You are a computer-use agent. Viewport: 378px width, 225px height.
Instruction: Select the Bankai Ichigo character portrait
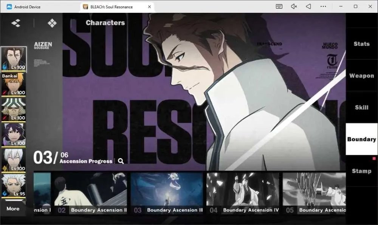click(x=14, y=85)
